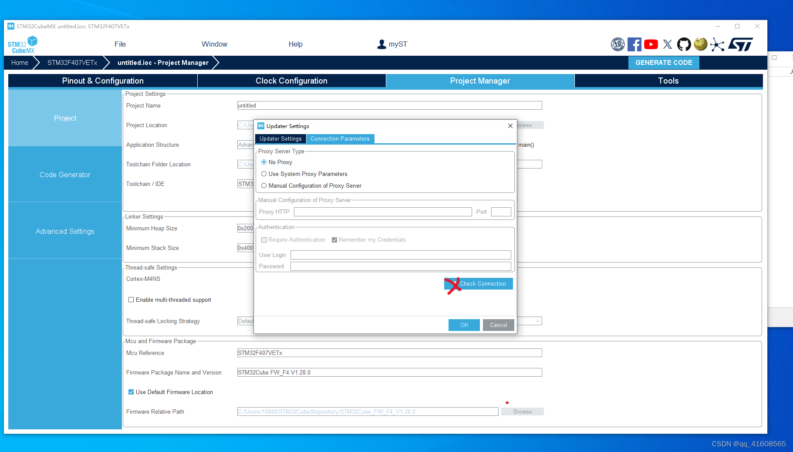Viewport: 793px width, 452px height.
Task: Switch to Pinout & Configuration tab
Action: pos(103,81)
